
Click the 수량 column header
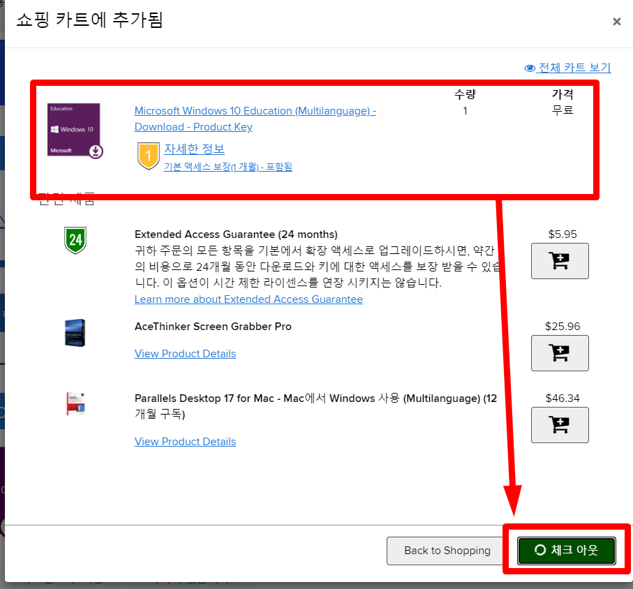465,94
